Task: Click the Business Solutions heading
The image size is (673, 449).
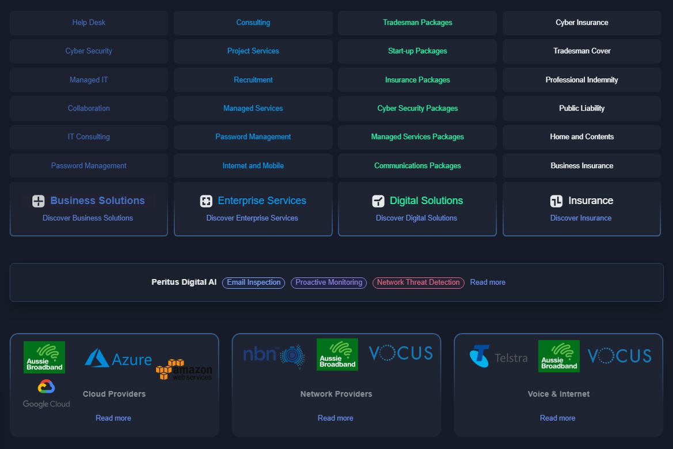Action: coord(97,201)
